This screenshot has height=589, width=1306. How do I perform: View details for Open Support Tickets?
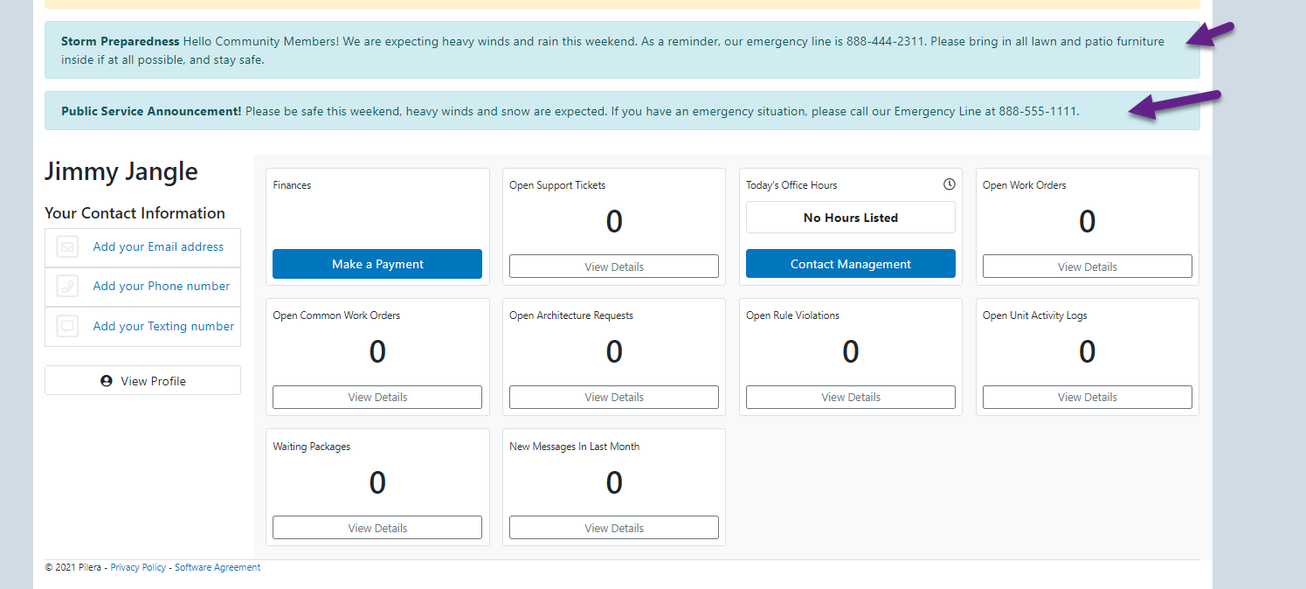pos(614,267)
